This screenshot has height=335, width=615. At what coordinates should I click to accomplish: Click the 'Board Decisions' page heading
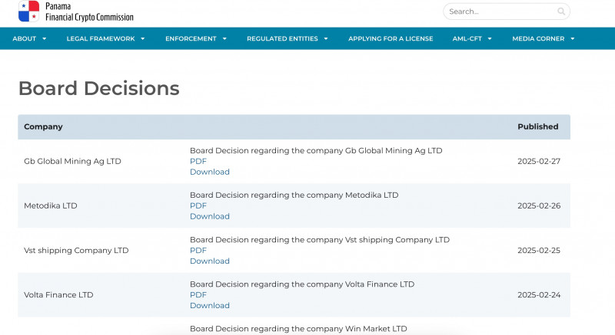tap(99, 88)
